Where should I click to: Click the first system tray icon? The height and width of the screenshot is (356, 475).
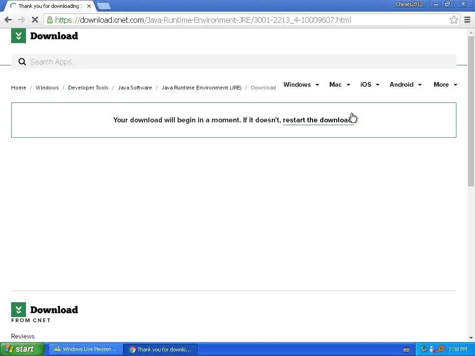424,349
